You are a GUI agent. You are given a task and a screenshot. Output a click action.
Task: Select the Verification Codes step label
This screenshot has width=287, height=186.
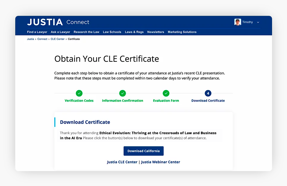[79, 100]
